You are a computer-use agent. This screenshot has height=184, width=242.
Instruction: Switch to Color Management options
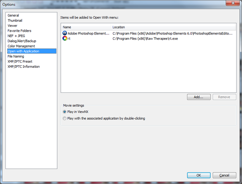tap(21, 46)
